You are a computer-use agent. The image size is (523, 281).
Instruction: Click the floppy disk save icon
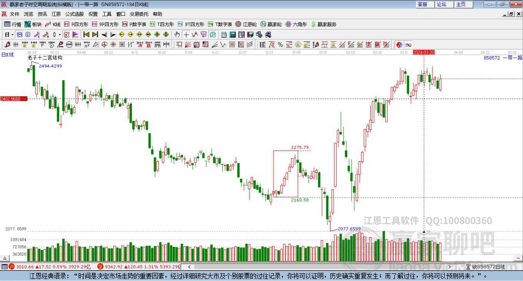250,34
